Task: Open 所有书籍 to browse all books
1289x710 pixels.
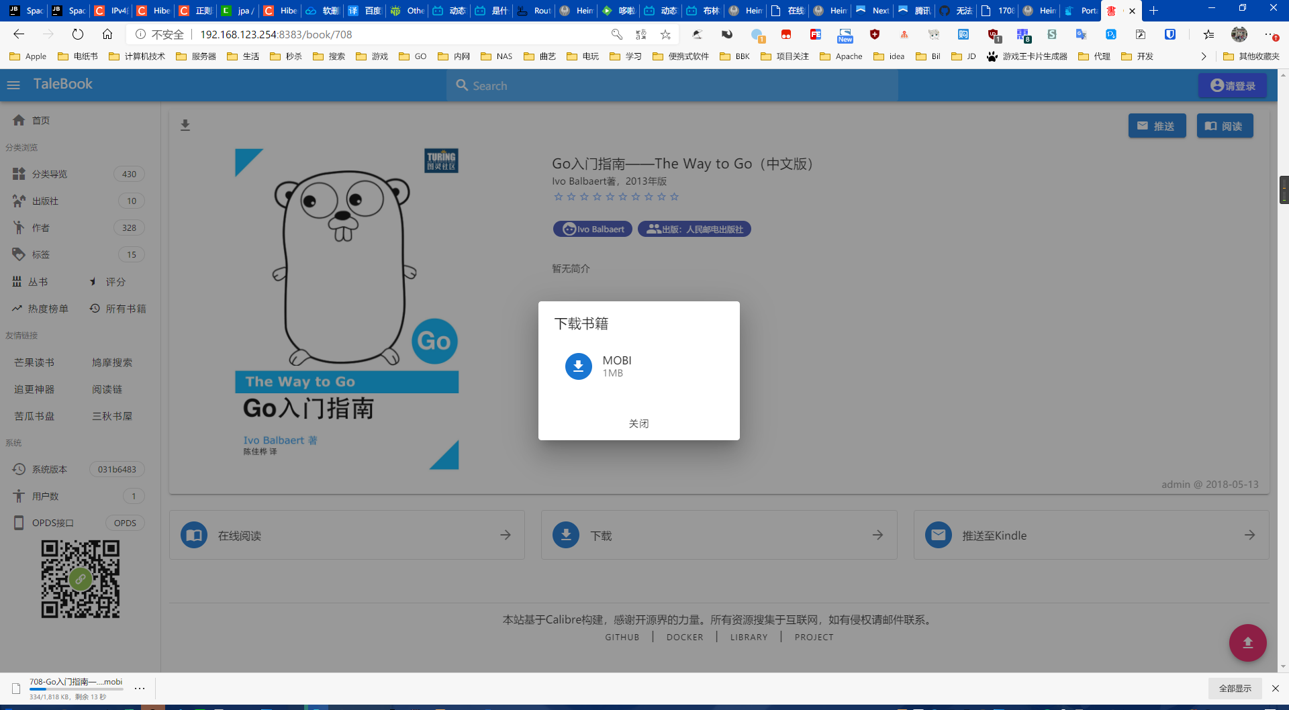Action: [x=126, y=309]
